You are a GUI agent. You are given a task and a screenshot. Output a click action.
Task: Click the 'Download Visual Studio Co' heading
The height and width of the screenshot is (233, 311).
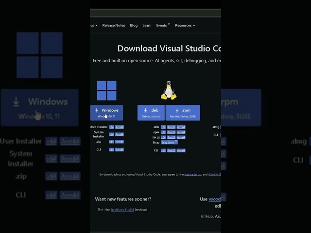click(169, 49)
